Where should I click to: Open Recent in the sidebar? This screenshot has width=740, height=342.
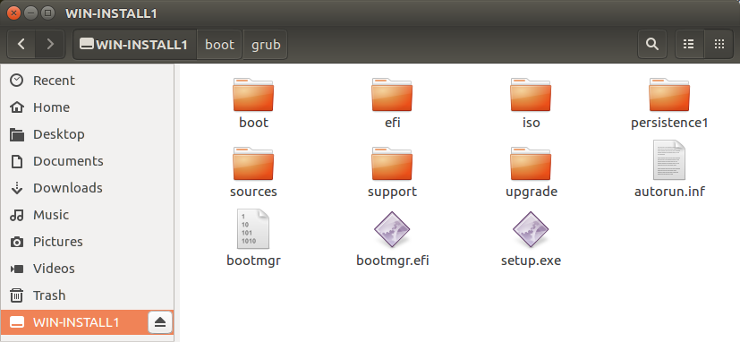coord(87,81)
